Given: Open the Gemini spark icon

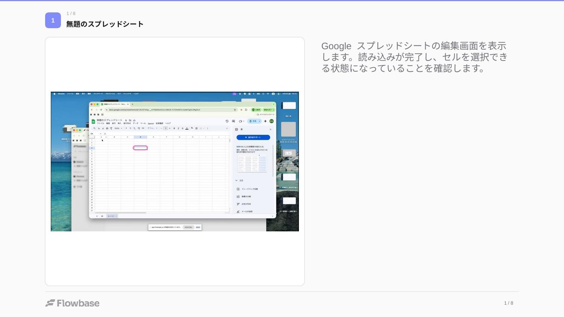Looking at the screenshot, I should pos(265,121).
